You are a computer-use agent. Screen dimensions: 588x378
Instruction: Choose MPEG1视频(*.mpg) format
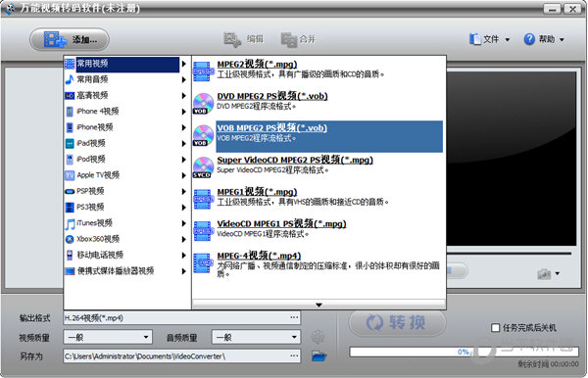point(318,200)
